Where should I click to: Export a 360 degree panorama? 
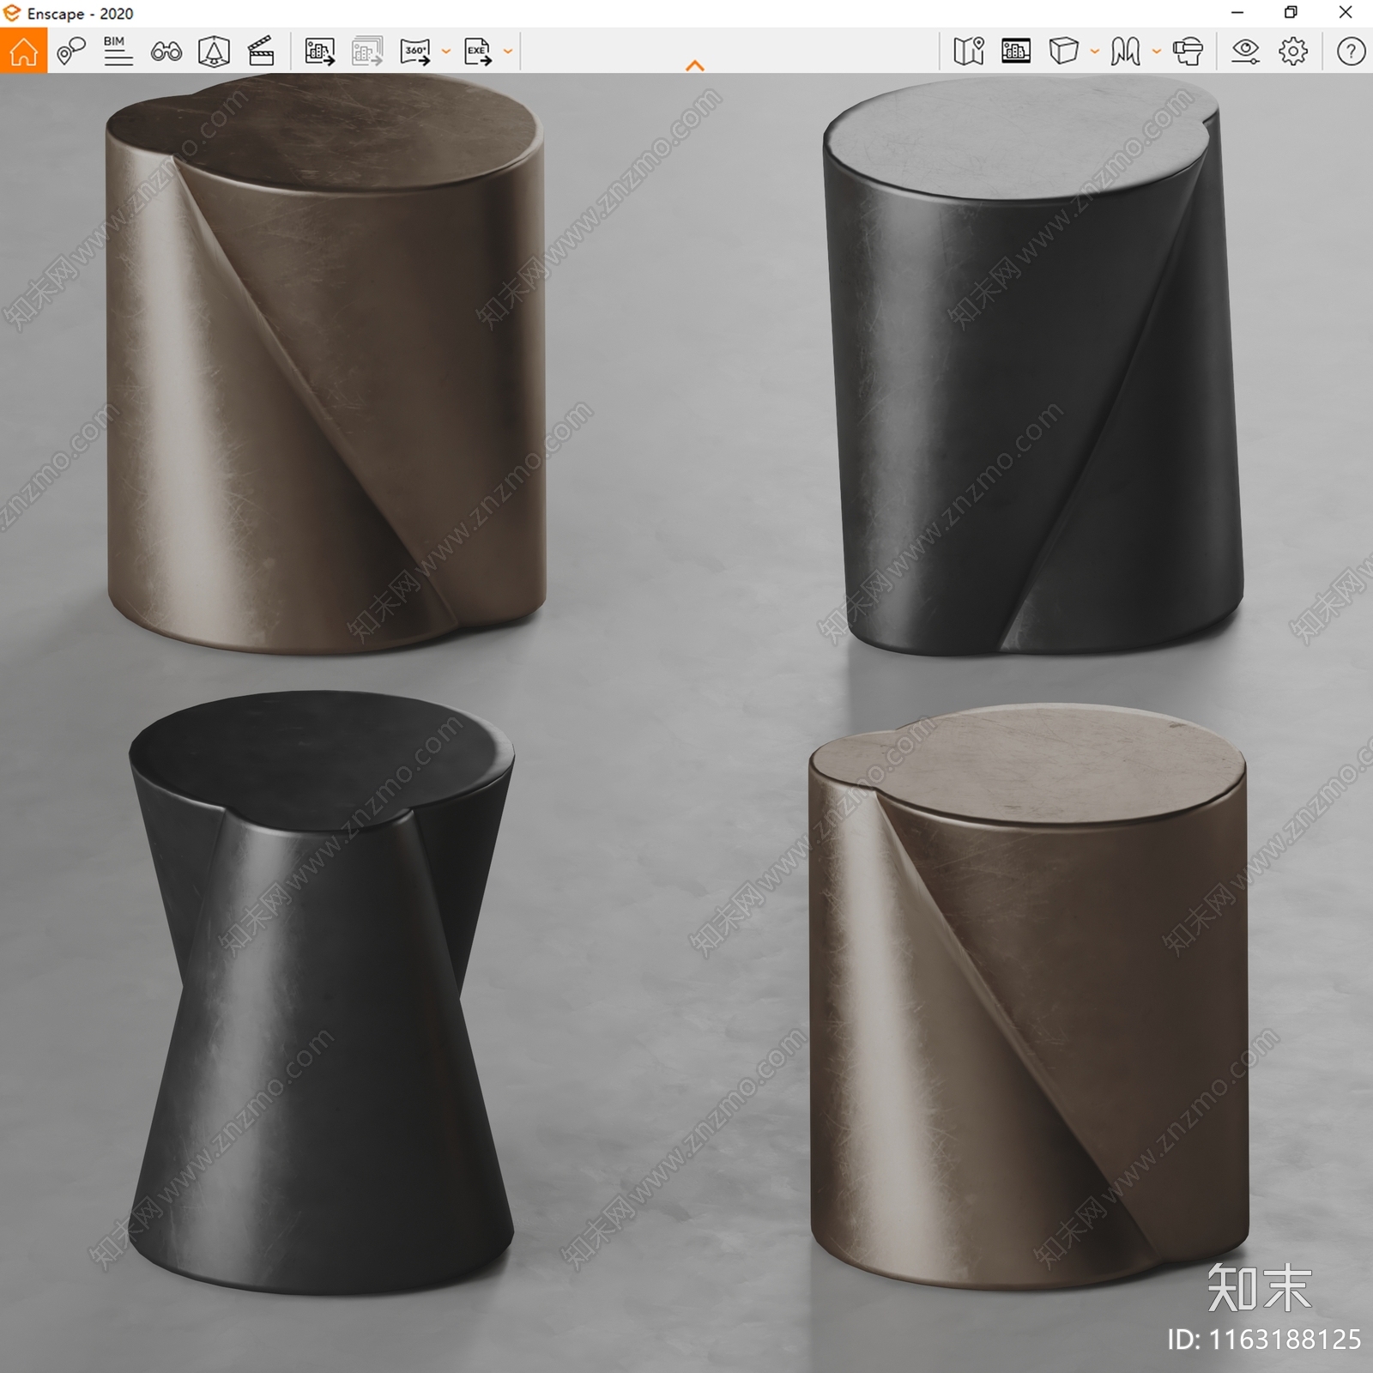click(415, 51)
